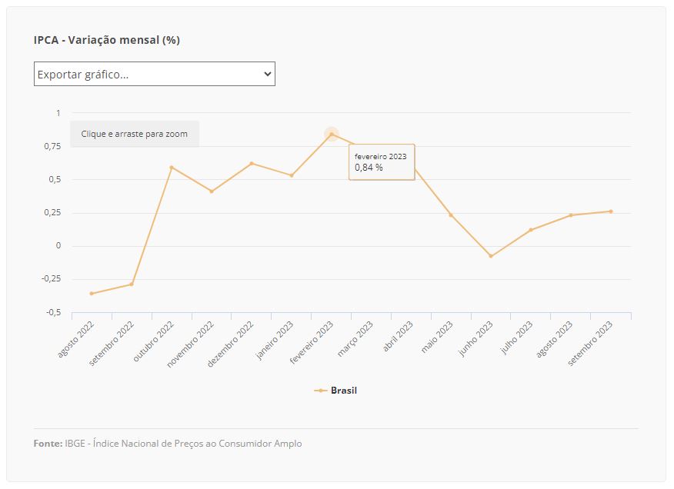Image resolution: width=674 pixels, height=489 pixels.
Task: Click the "Fonte:" IBGE source line
Action: pyautogui.click(x=168, y=444)
